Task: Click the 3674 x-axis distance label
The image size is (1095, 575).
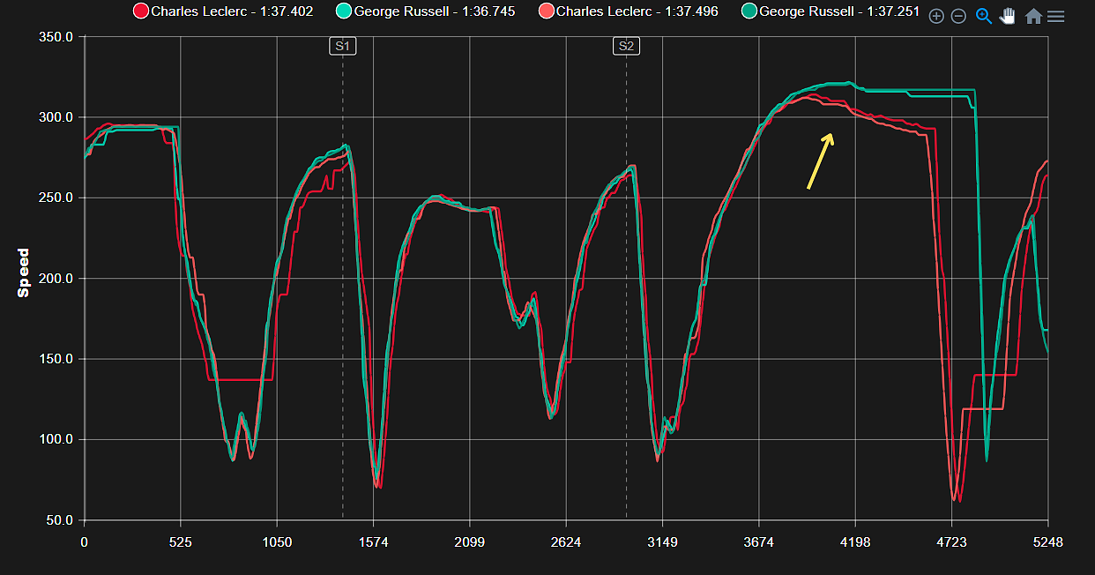Action: (758, 542)
